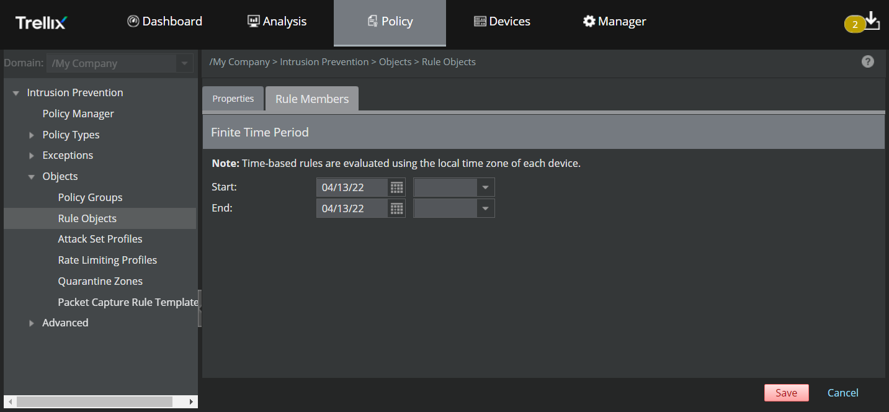Expand the Policy Types node
This screenshot has width=889, height=412.
point(32,135)
